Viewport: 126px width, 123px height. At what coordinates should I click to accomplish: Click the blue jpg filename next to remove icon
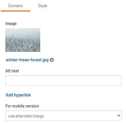point(27,60)
